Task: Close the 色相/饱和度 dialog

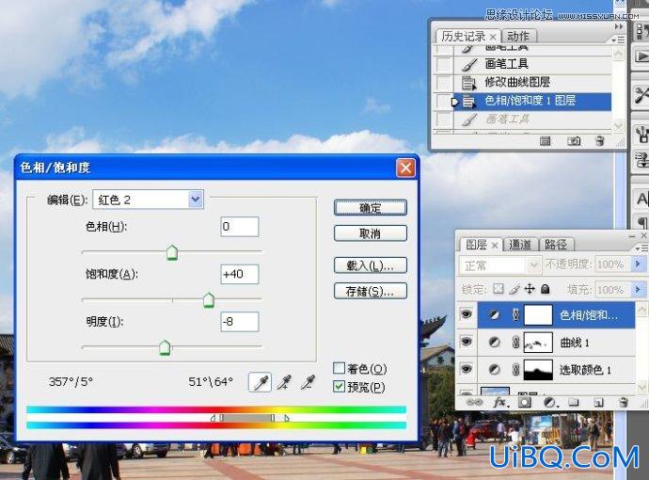Action: (x=405, y=168)
